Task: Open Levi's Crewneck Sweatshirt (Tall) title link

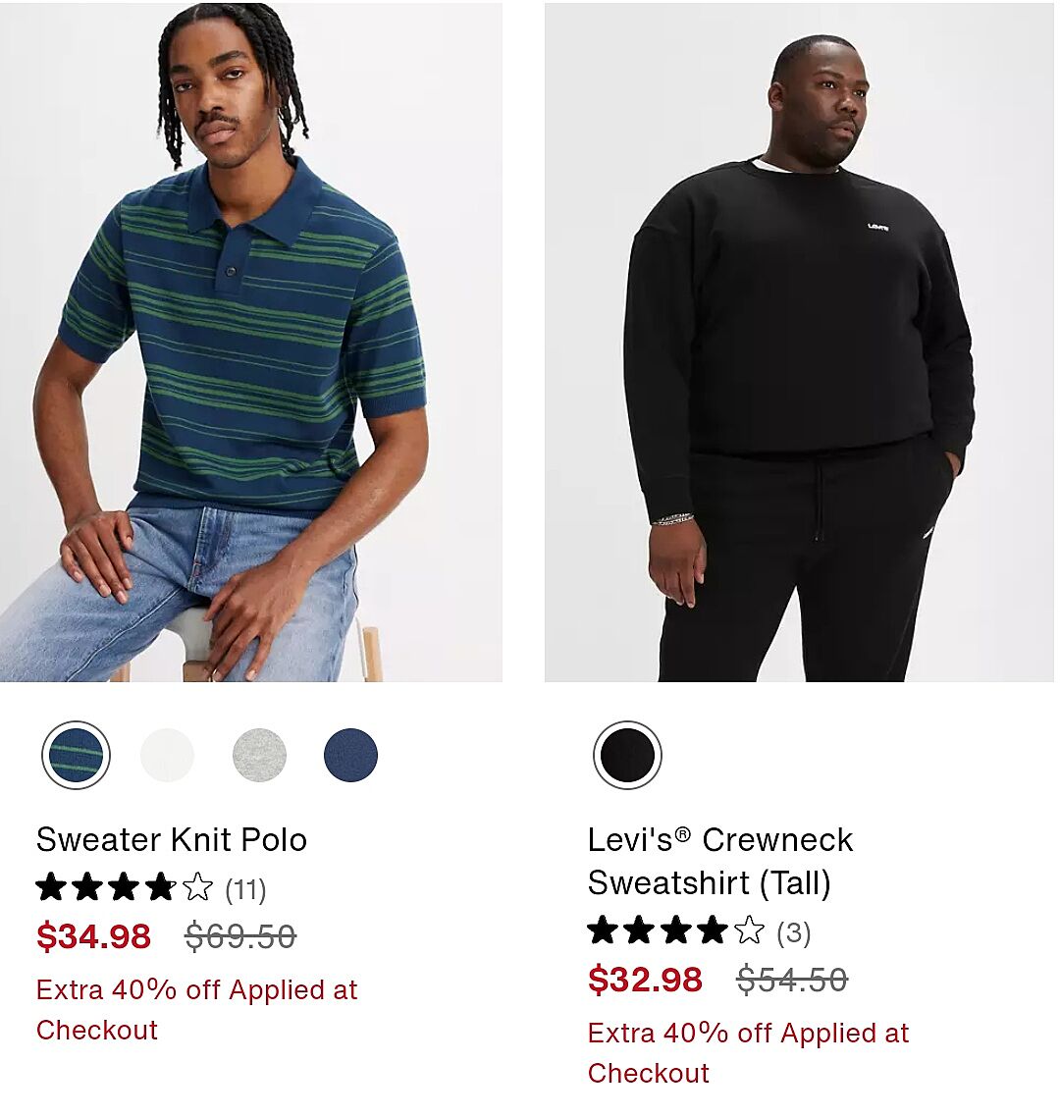Action: click(719, 861)
